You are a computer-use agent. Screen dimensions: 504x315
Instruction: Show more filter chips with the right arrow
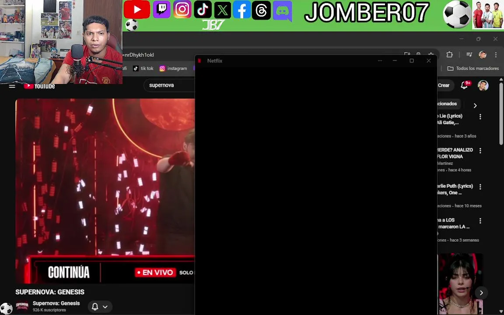tap(475, 105)
